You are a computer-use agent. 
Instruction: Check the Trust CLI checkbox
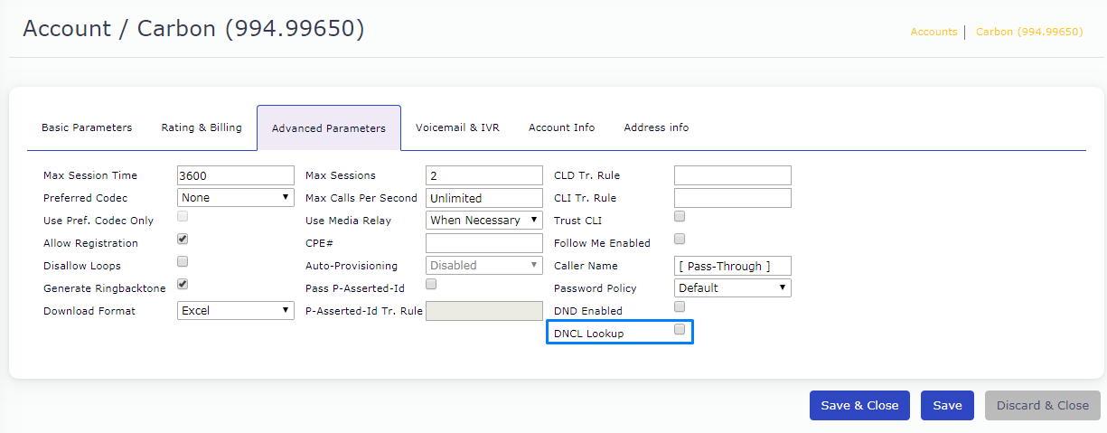680,217
